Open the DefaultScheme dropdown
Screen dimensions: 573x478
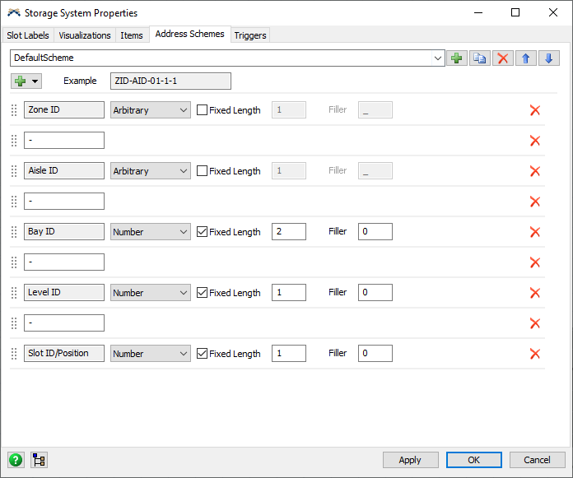437,58
